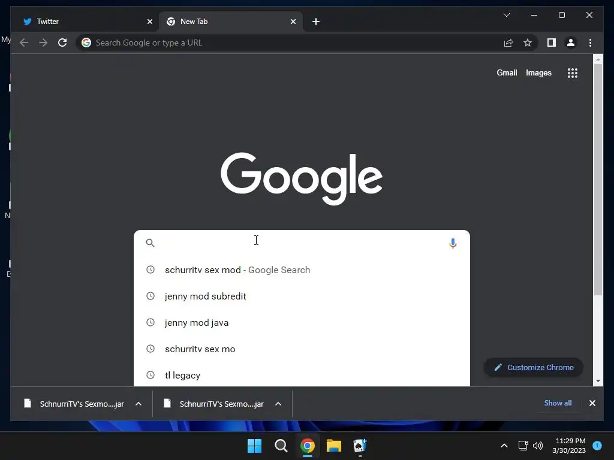The width and height of the screenshot is (614, 460).
Task: Click scrollbar down arrow
Action: (598, 381)
